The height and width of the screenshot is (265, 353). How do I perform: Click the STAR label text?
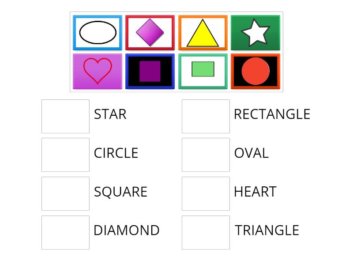110,114
